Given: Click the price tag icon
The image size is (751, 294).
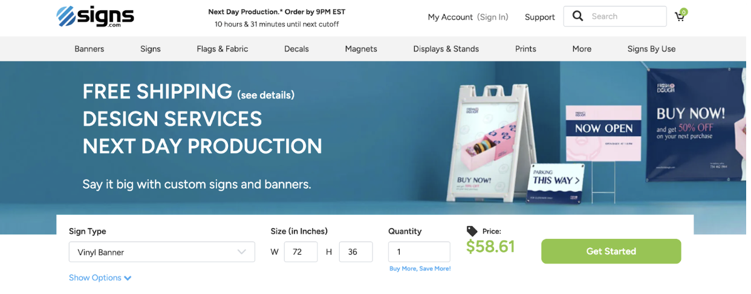Looking at the screenshot, I should pos(472,231).
